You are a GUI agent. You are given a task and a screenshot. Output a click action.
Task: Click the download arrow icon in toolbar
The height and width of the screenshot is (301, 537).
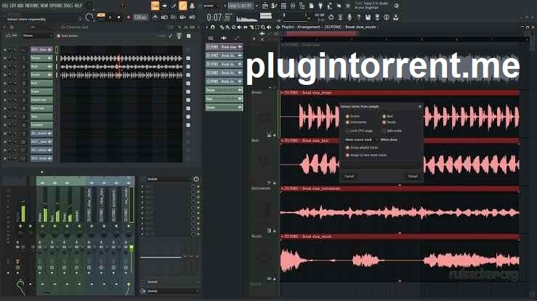tap(395, 17)
